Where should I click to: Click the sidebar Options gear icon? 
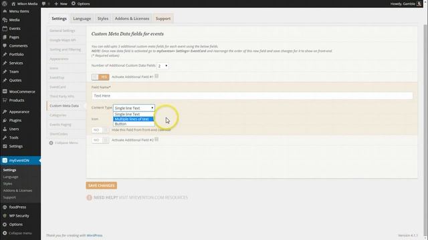coord(5,224)
